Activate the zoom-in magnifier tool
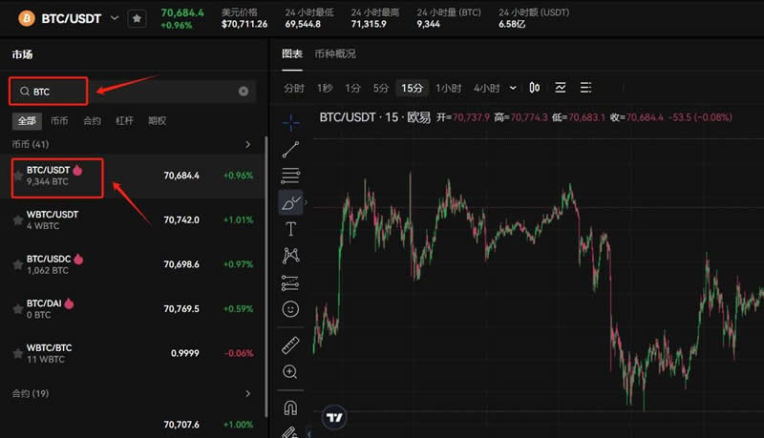 click(x=291, y=371)
